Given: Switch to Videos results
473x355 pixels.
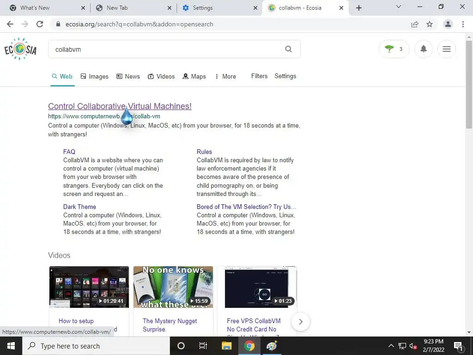Looking at the screenshot, I should [x=161, y=76].
